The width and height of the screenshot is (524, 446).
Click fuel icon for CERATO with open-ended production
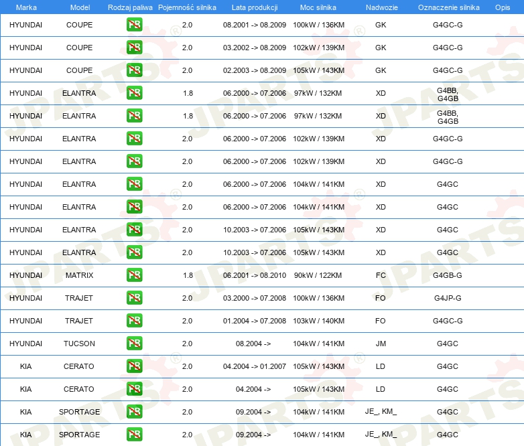(x=134, y=389)
